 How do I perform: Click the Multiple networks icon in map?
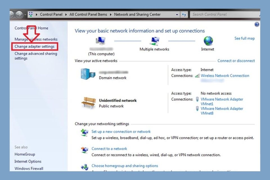tap(155, 41)
